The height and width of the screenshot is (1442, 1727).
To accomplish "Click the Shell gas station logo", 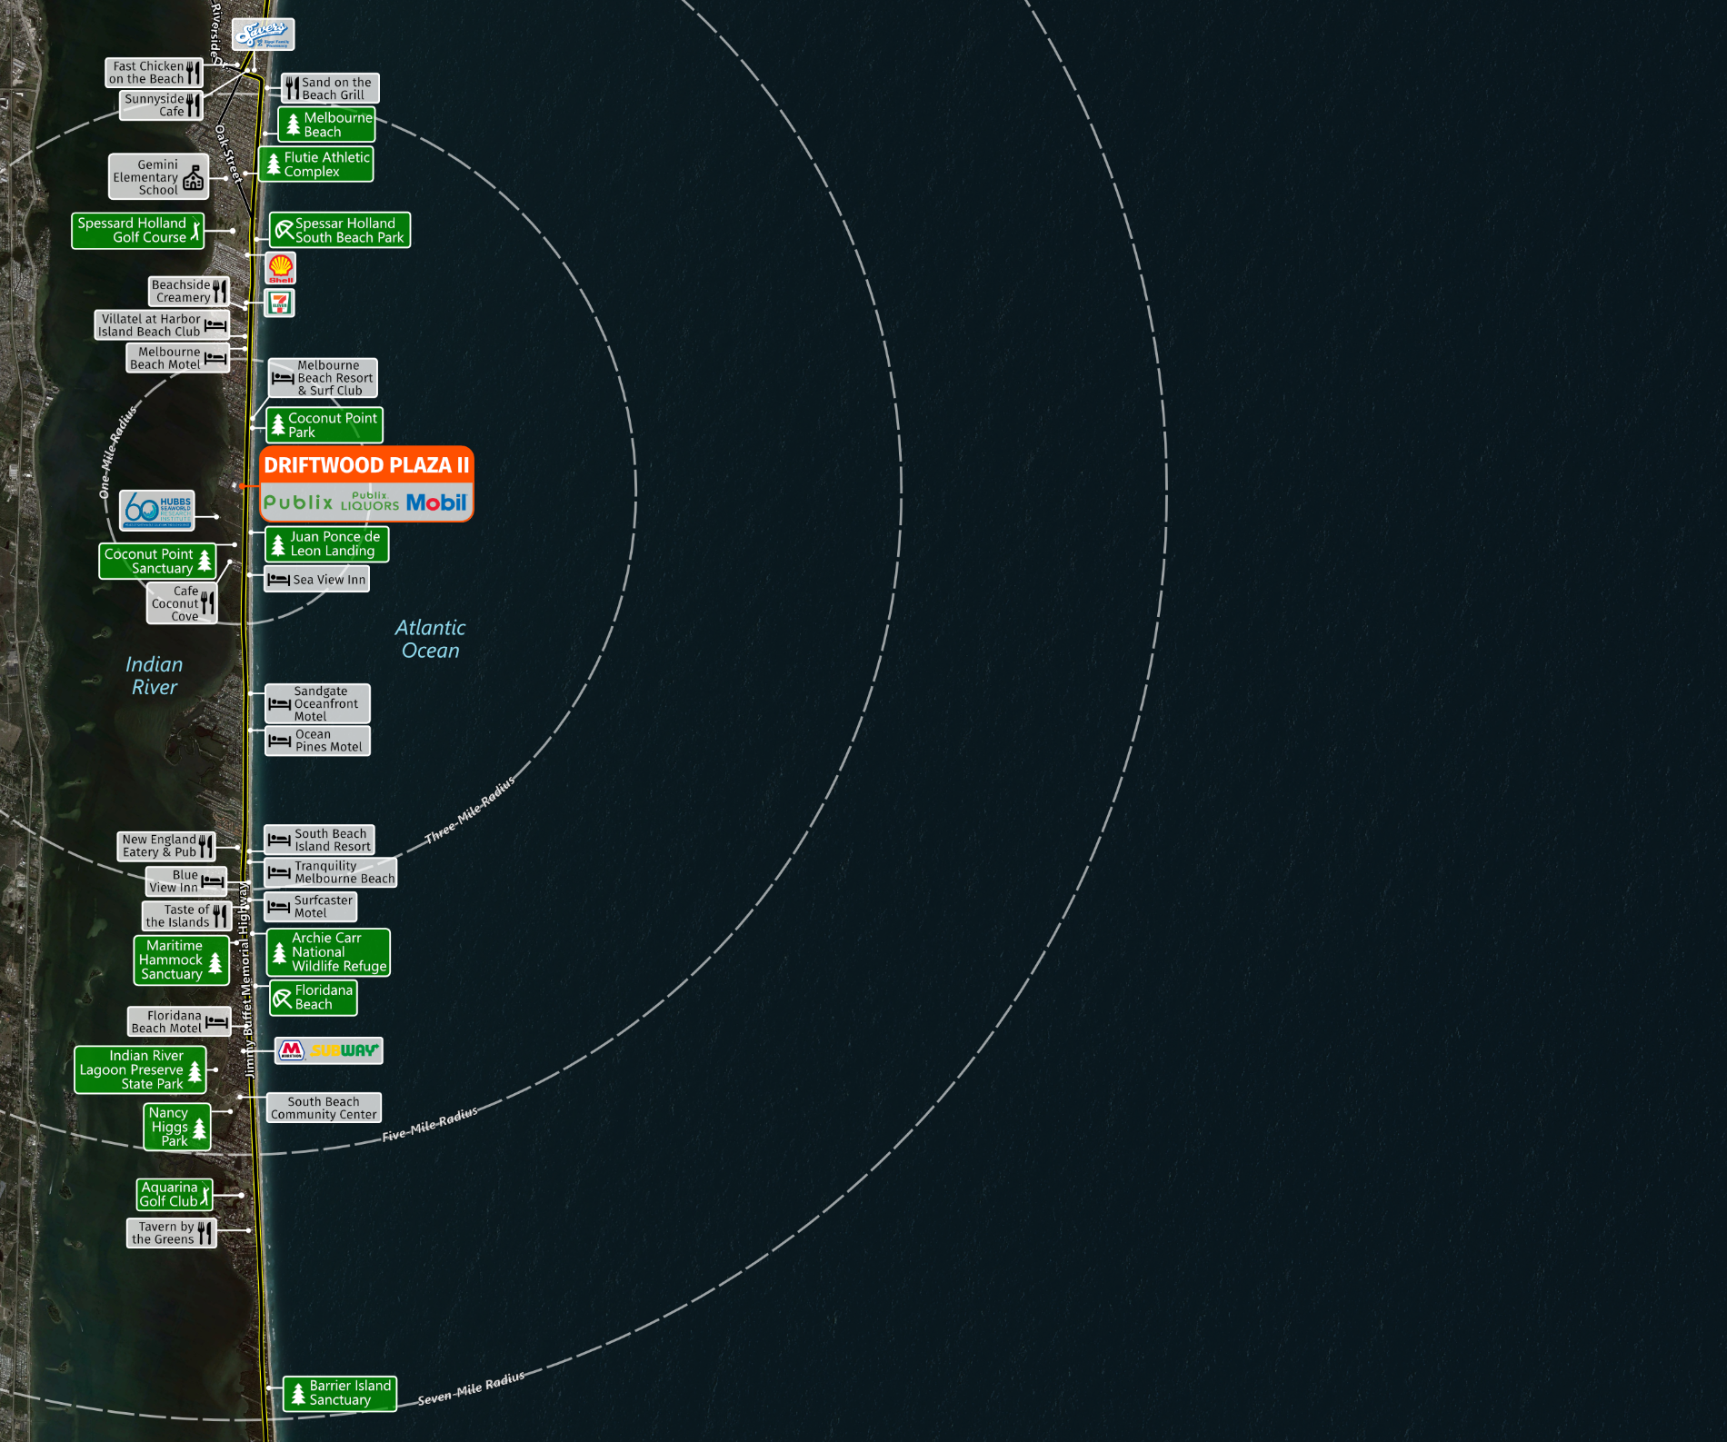I will click(281, 268).
